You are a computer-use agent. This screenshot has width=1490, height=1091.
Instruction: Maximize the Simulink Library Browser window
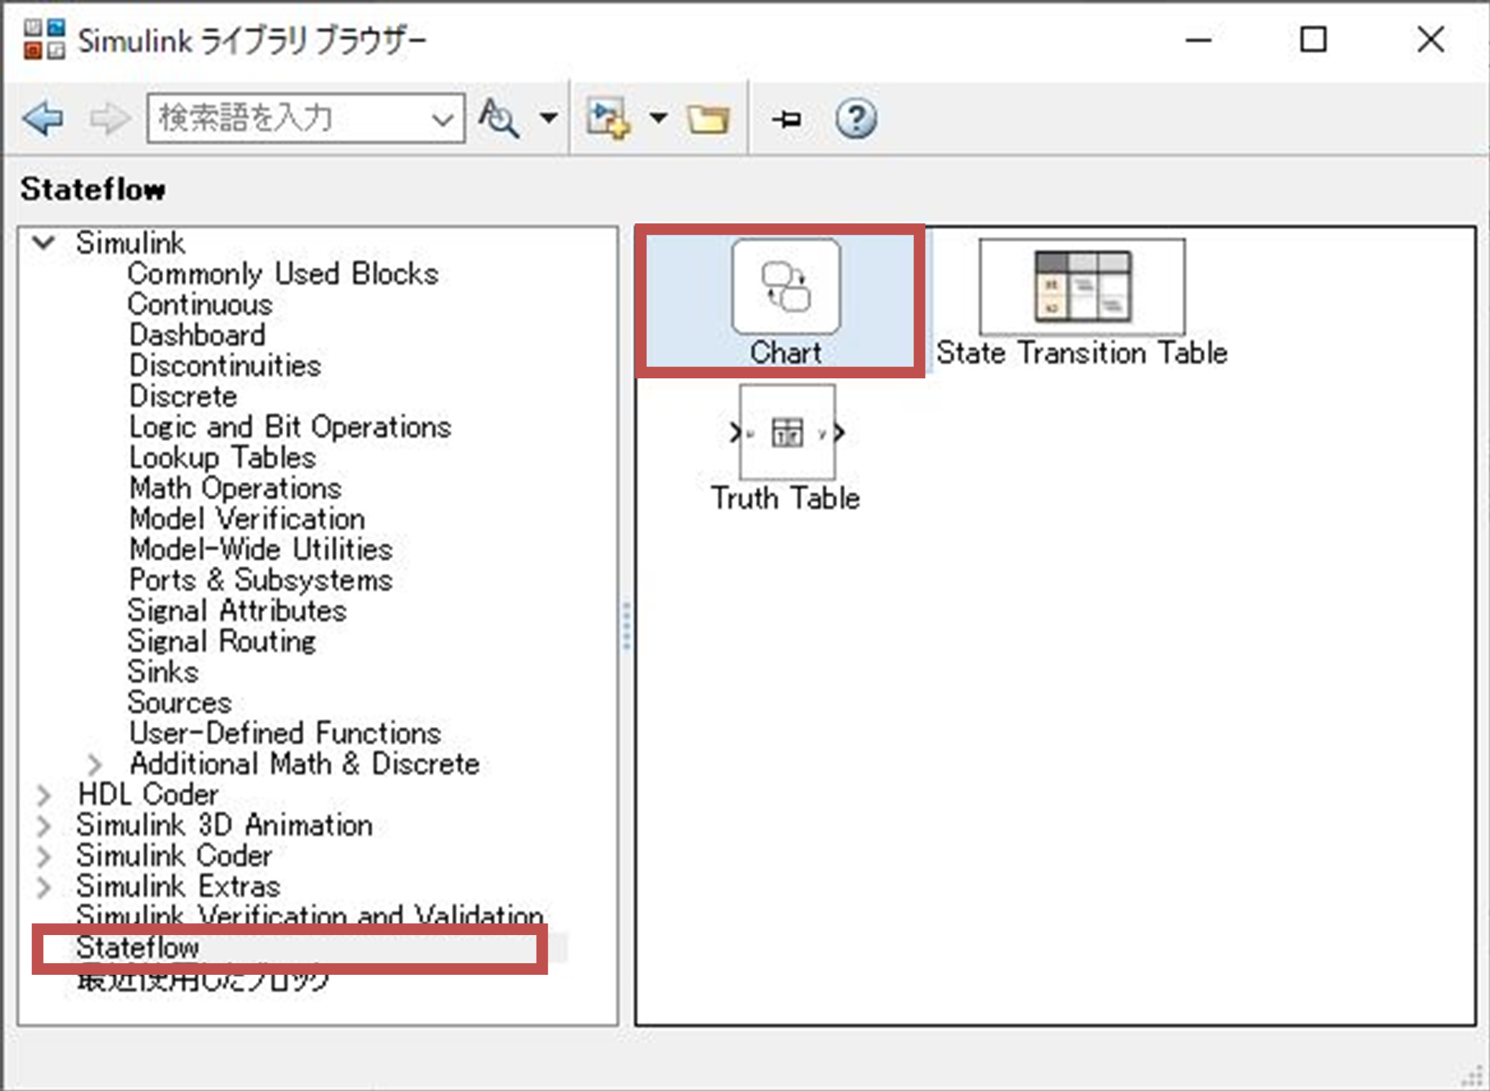click(x=1313, y=39)
